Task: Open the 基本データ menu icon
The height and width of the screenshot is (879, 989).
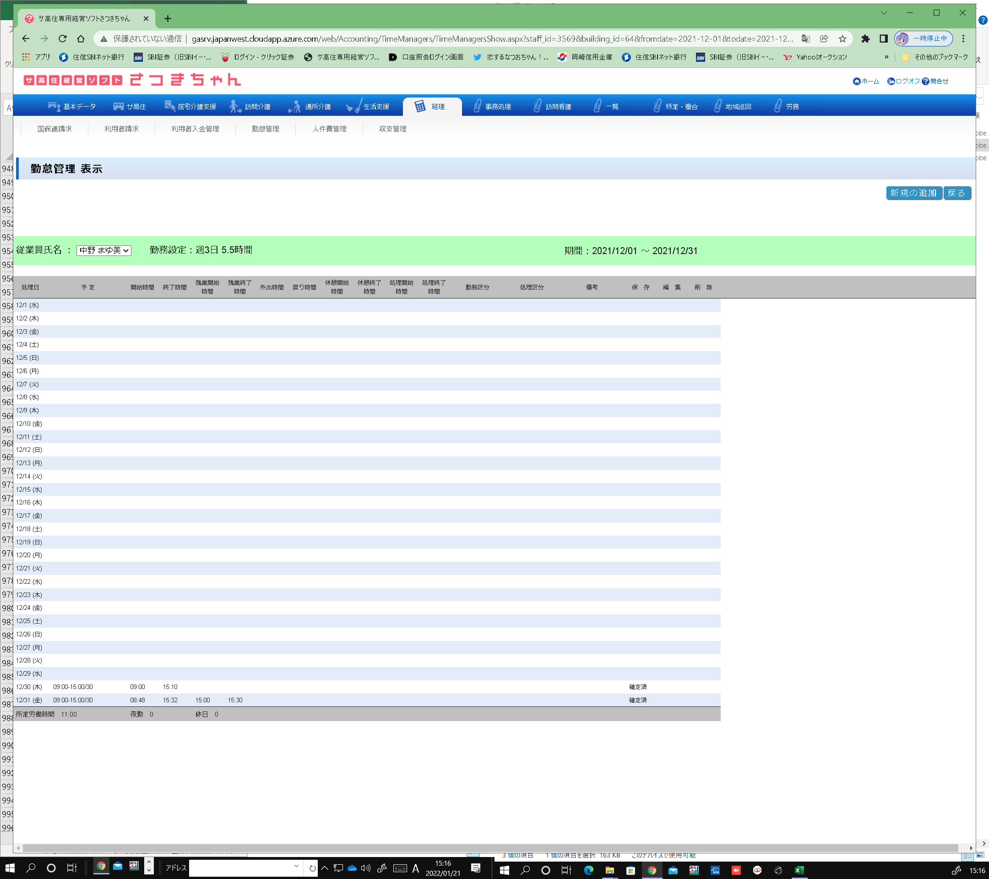Action: tap(54, 106)
